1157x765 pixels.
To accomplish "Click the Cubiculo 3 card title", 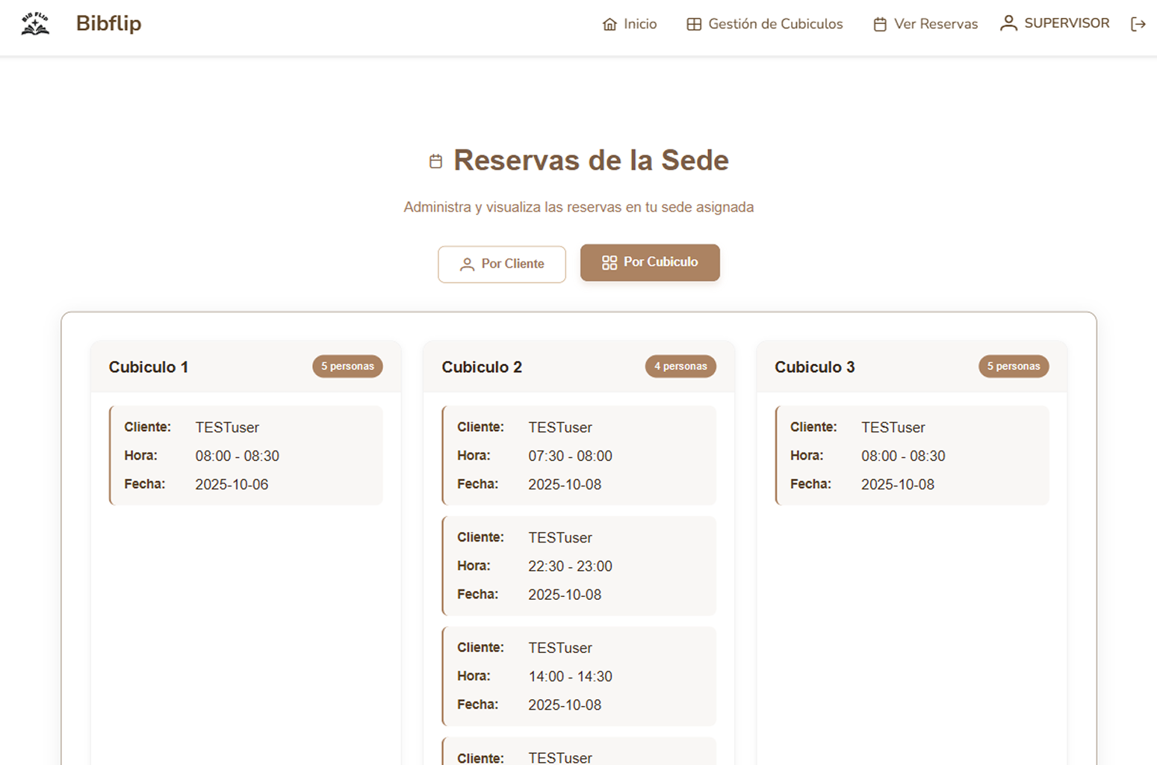I will [x=814, y=367].
